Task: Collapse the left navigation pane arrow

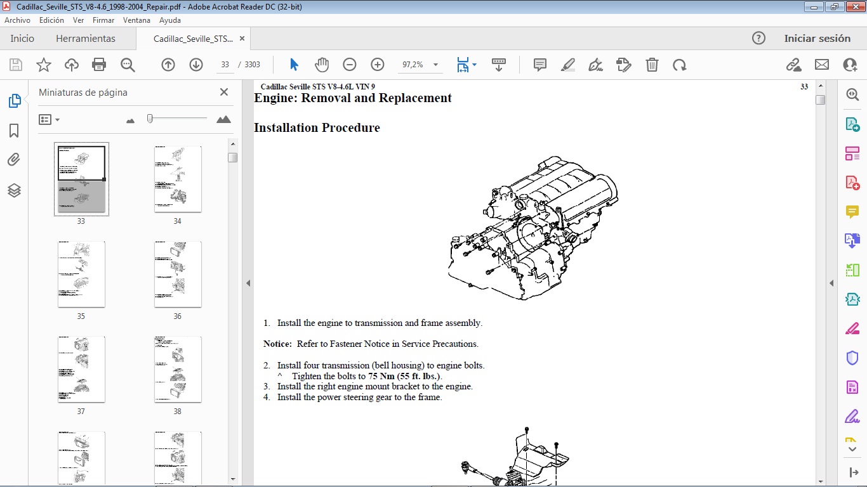Action: [x=248, y=283]
